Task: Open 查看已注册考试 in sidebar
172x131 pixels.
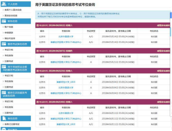Action: [12, 124]
